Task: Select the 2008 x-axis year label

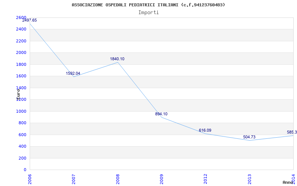Action: coord(118,179)
